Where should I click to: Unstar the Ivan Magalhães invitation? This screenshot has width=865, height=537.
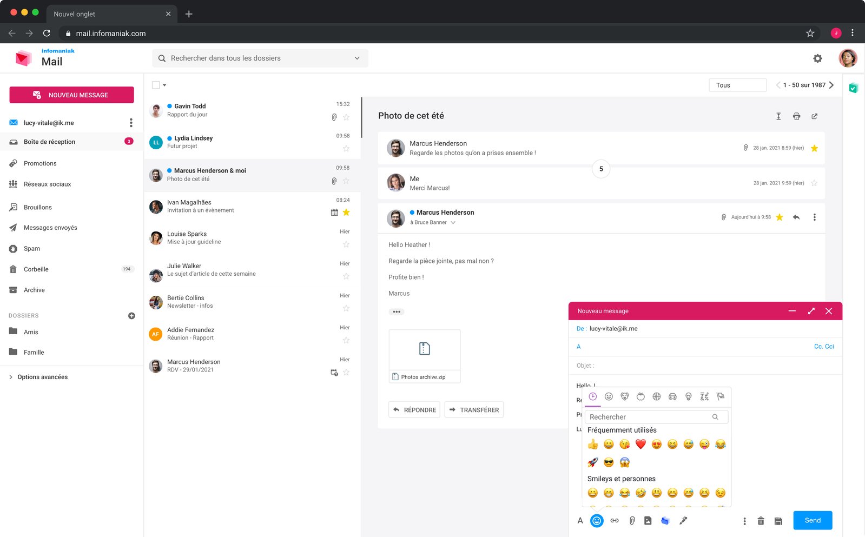point(346,213)
